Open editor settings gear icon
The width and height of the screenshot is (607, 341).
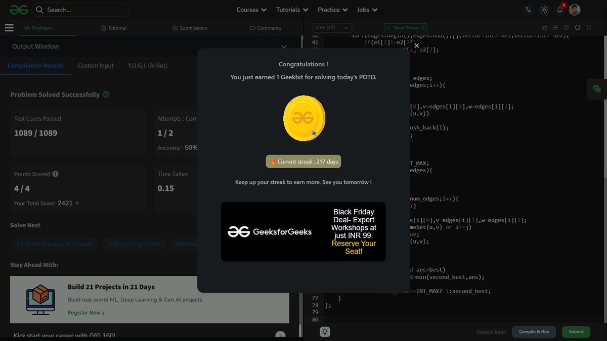[x=566, y=28]
